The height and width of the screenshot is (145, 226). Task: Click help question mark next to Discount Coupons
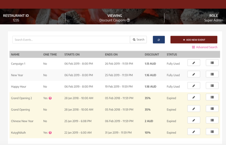tap(129, 20)
